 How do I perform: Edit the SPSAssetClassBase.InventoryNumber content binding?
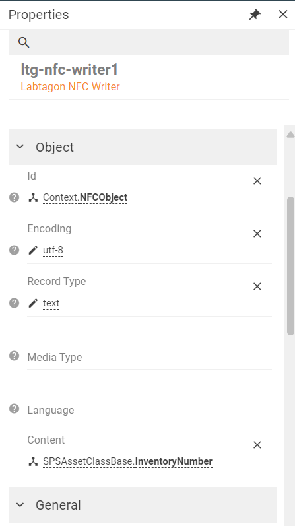(x=127, y=461)
